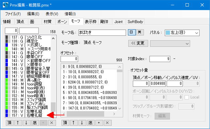Select morph row 157 : V 右瞳孔縦

tap(28, 115)
